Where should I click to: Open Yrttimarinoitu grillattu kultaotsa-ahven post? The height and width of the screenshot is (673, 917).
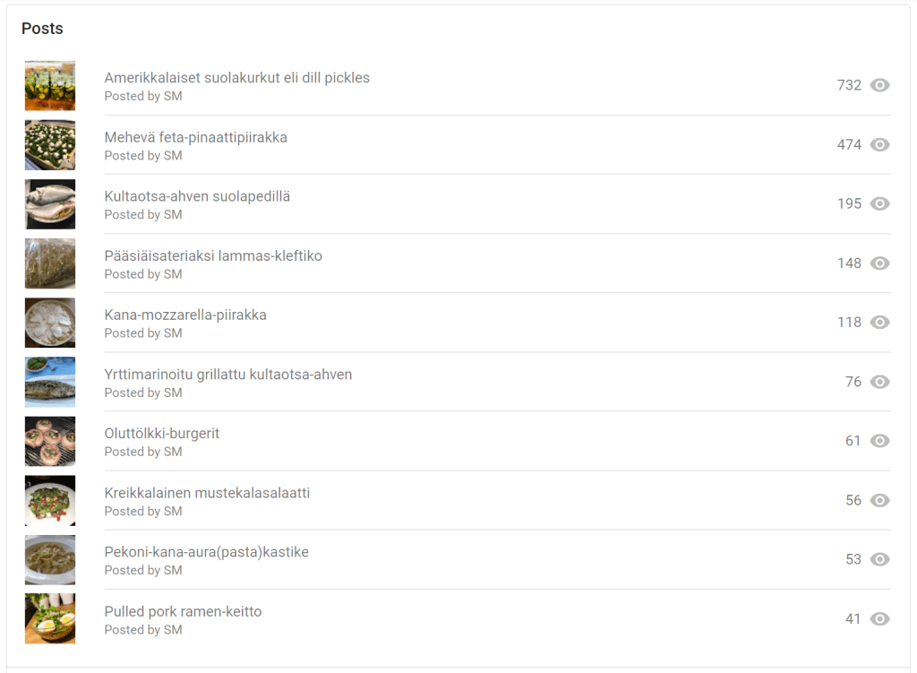tap(228, 375)
